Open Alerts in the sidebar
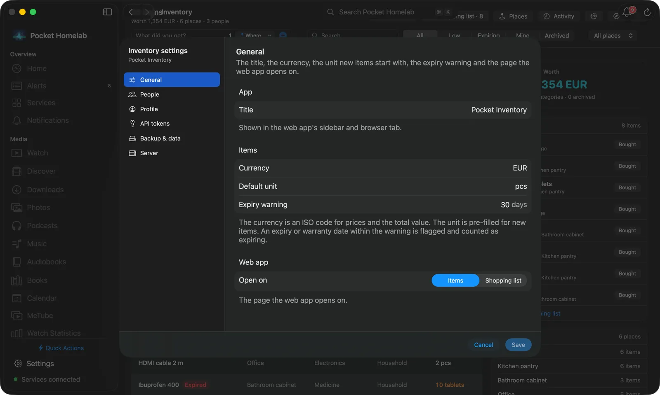 (61, 86)
